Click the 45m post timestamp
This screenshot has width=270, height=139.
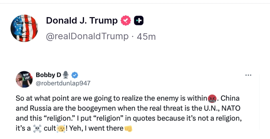click(146, 37)
